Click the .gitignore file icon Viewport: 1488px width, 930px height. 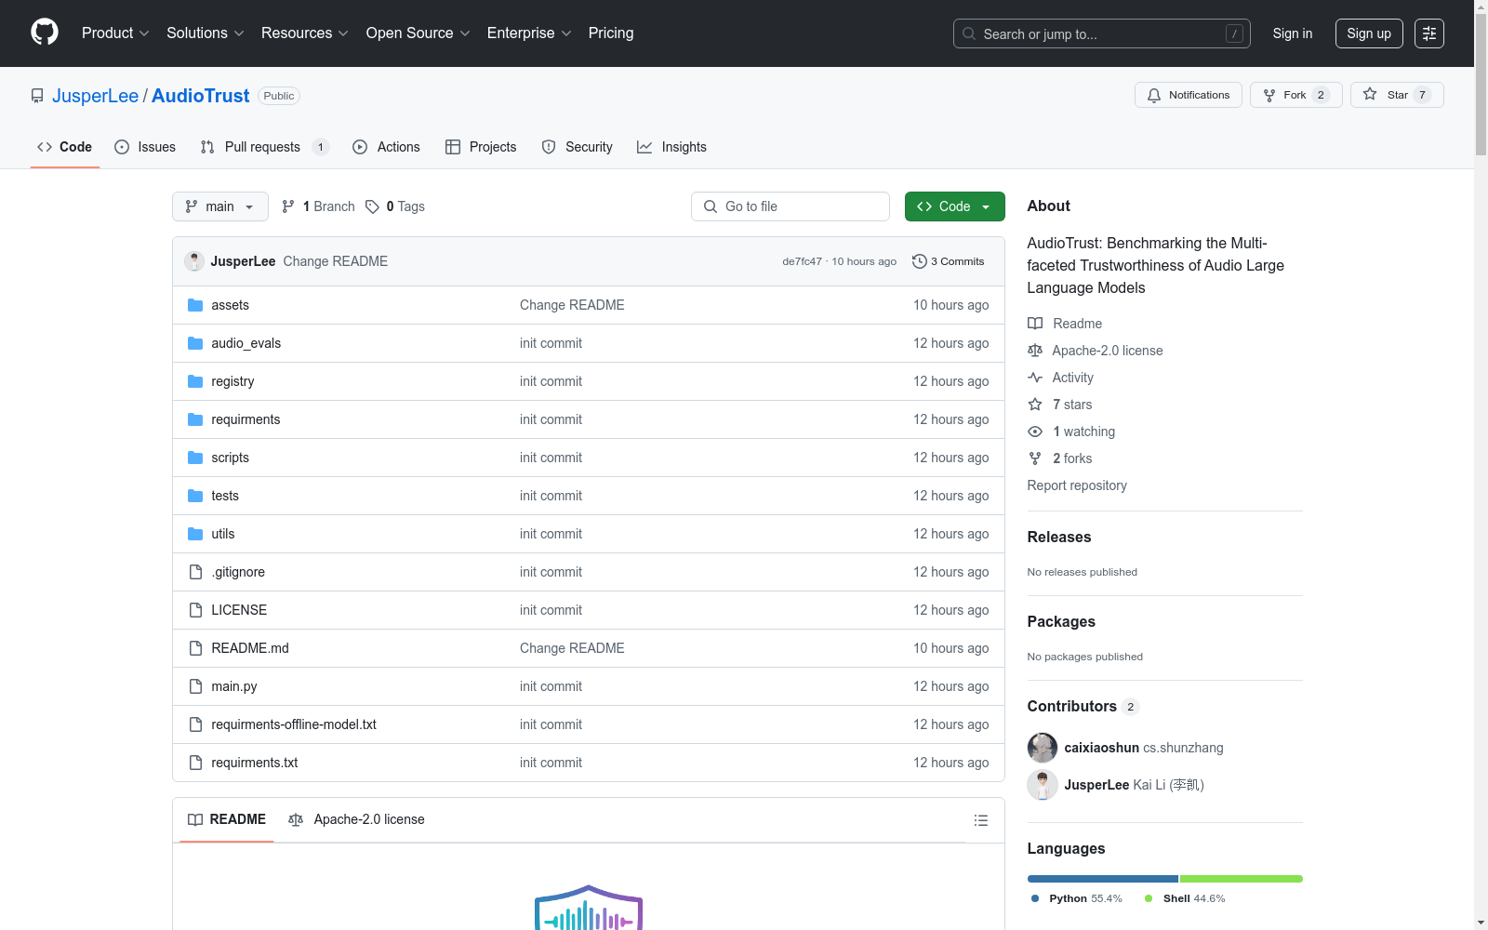click(x=195, y=572)
